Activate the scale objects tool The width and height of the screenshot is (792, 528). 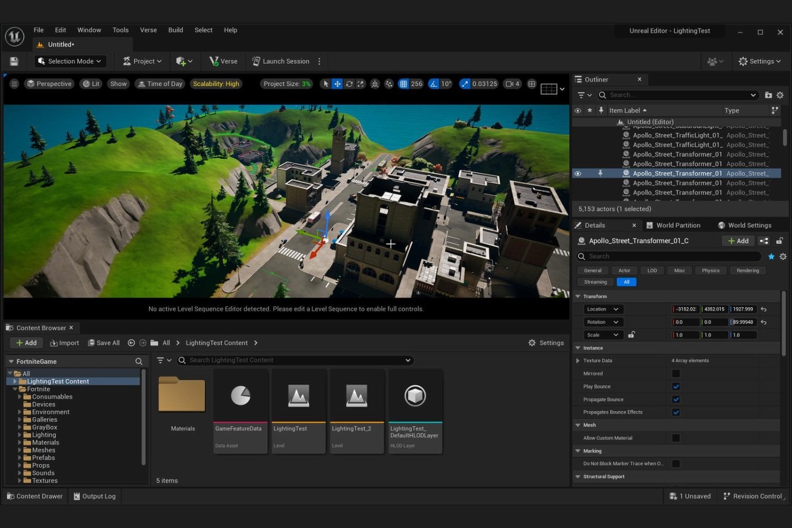tap(361, 84)
